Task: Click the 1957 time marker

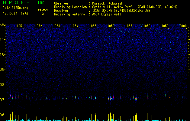Action: coord(129,26)
